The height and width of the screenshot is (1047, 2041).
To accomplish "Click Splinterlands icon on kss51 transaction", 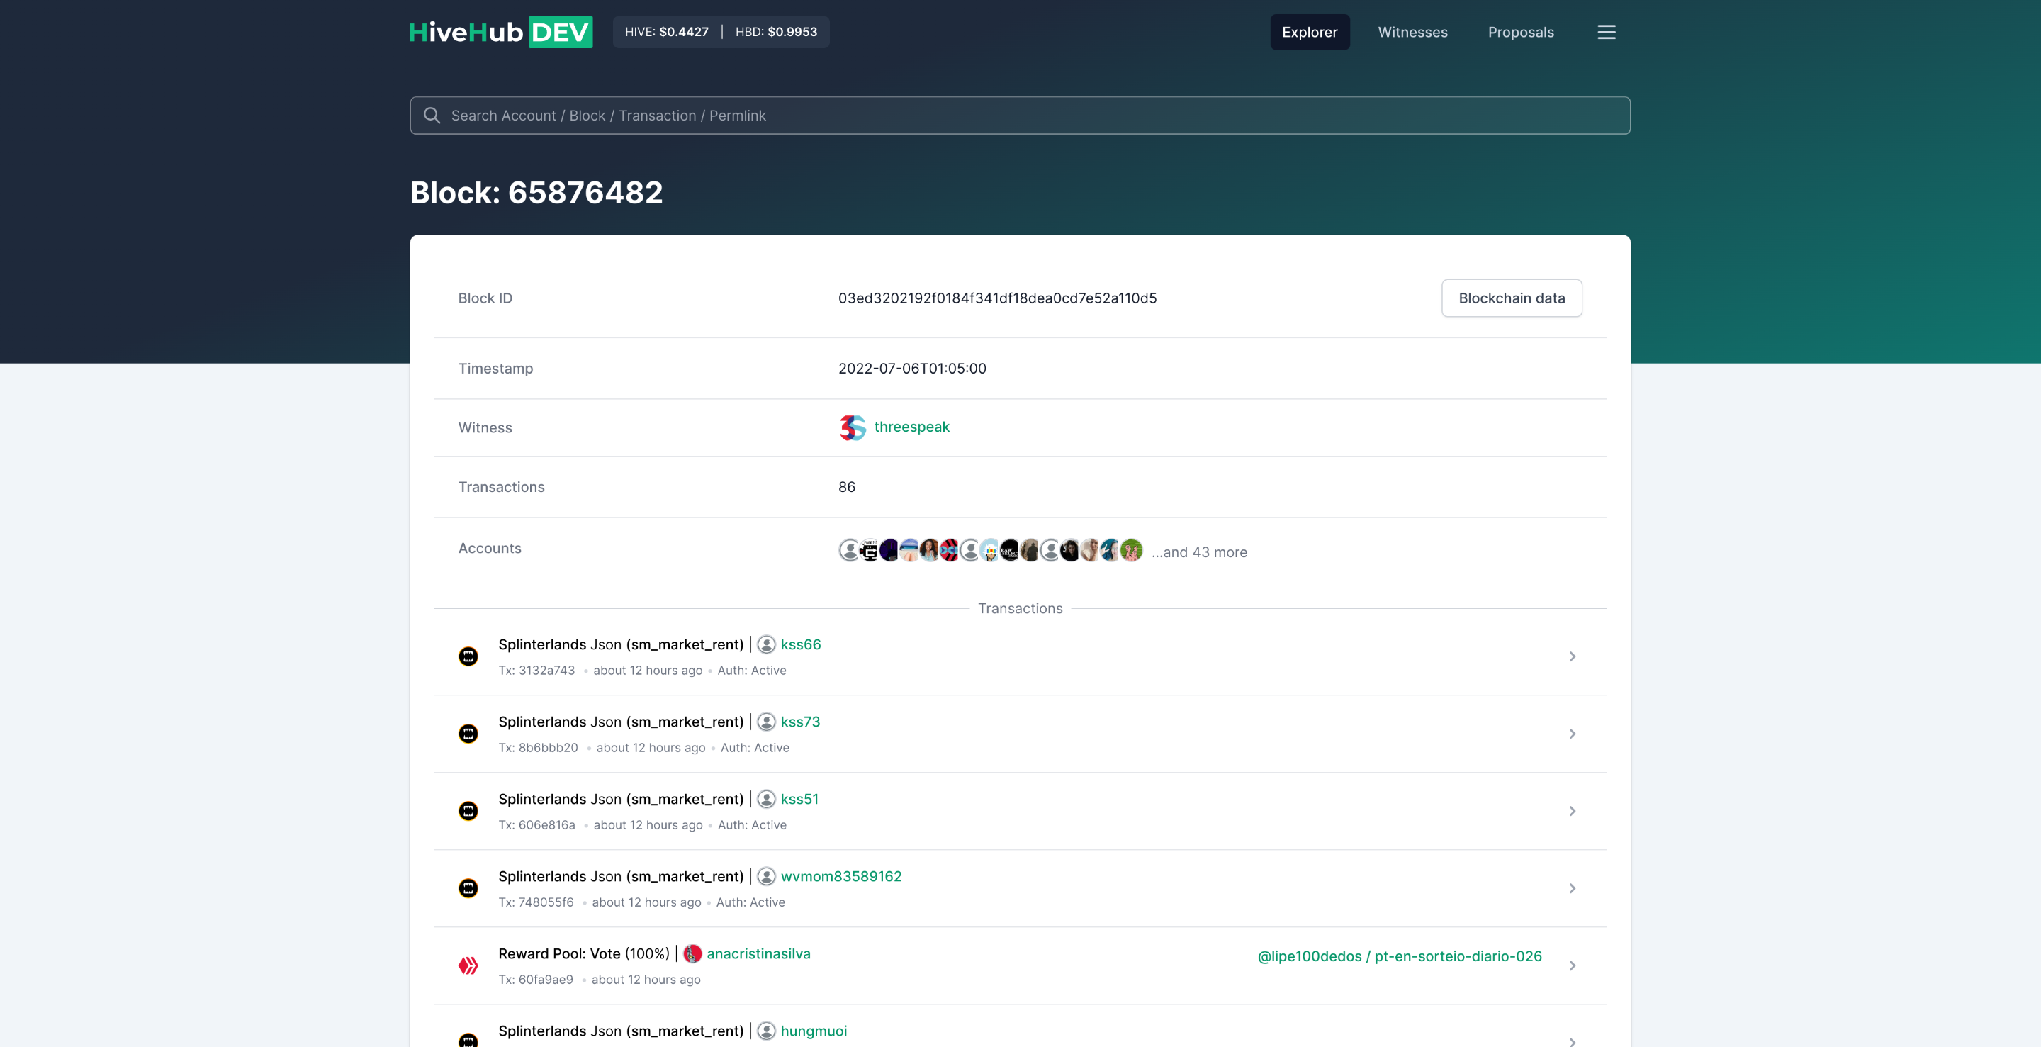I will click(468, 811).
